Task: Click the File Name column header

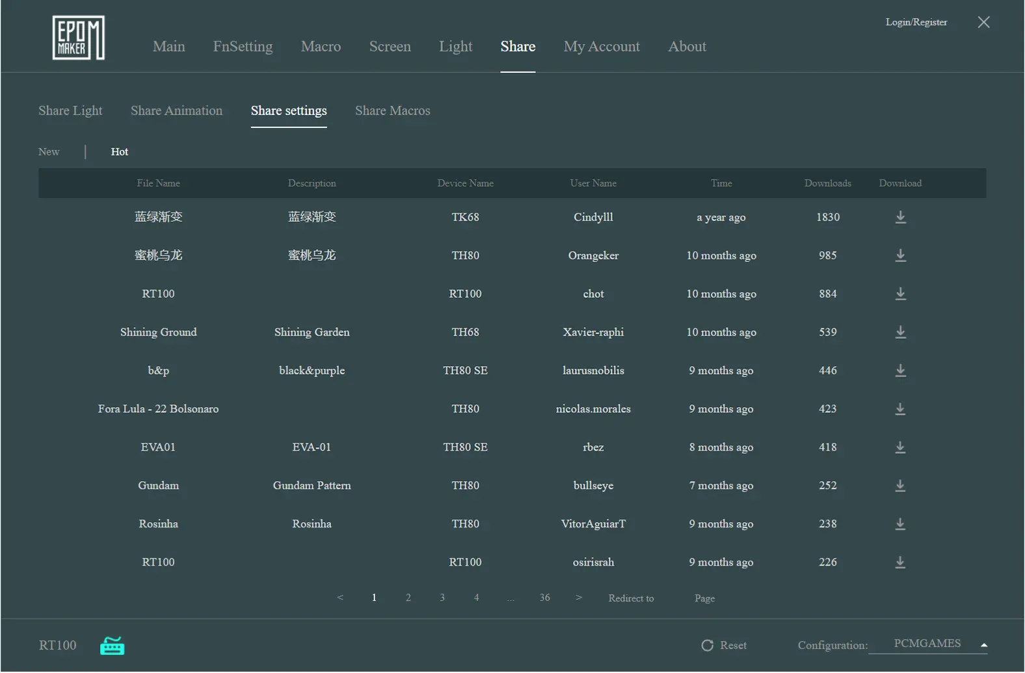Action: (158, 183)
